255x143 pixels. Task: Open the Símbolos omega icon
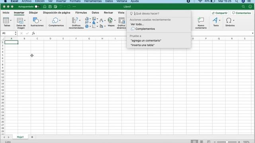tap(229, 20)
